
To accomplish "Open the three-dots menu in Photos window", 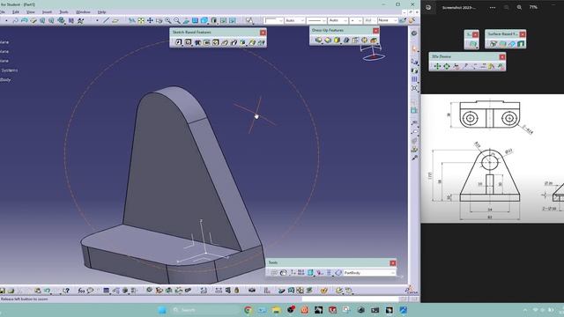I will tap(493, 7).
